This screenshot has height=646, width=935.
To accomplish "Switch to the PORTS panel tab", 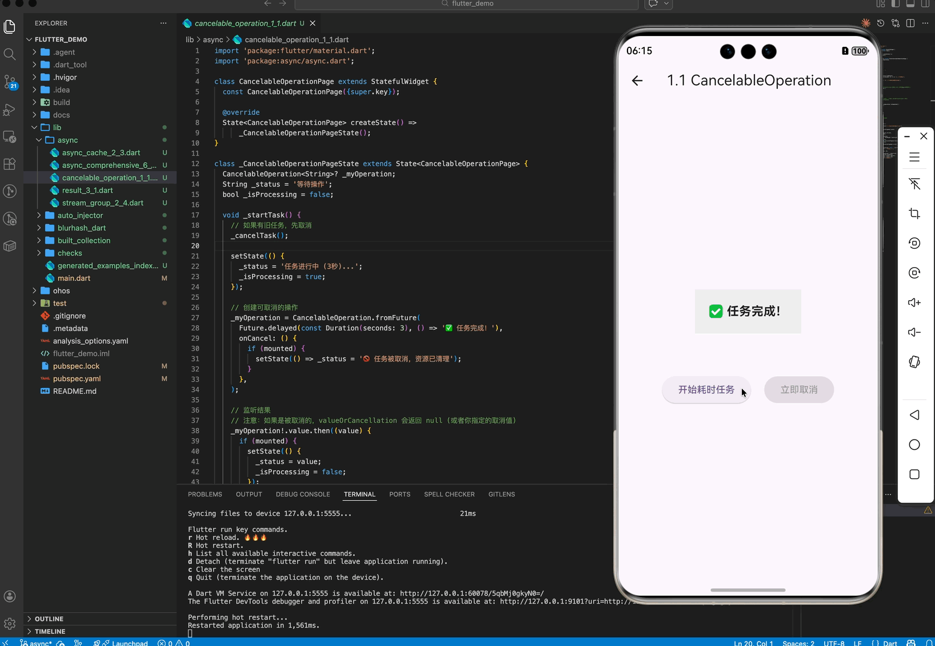I will pos(399,494).
